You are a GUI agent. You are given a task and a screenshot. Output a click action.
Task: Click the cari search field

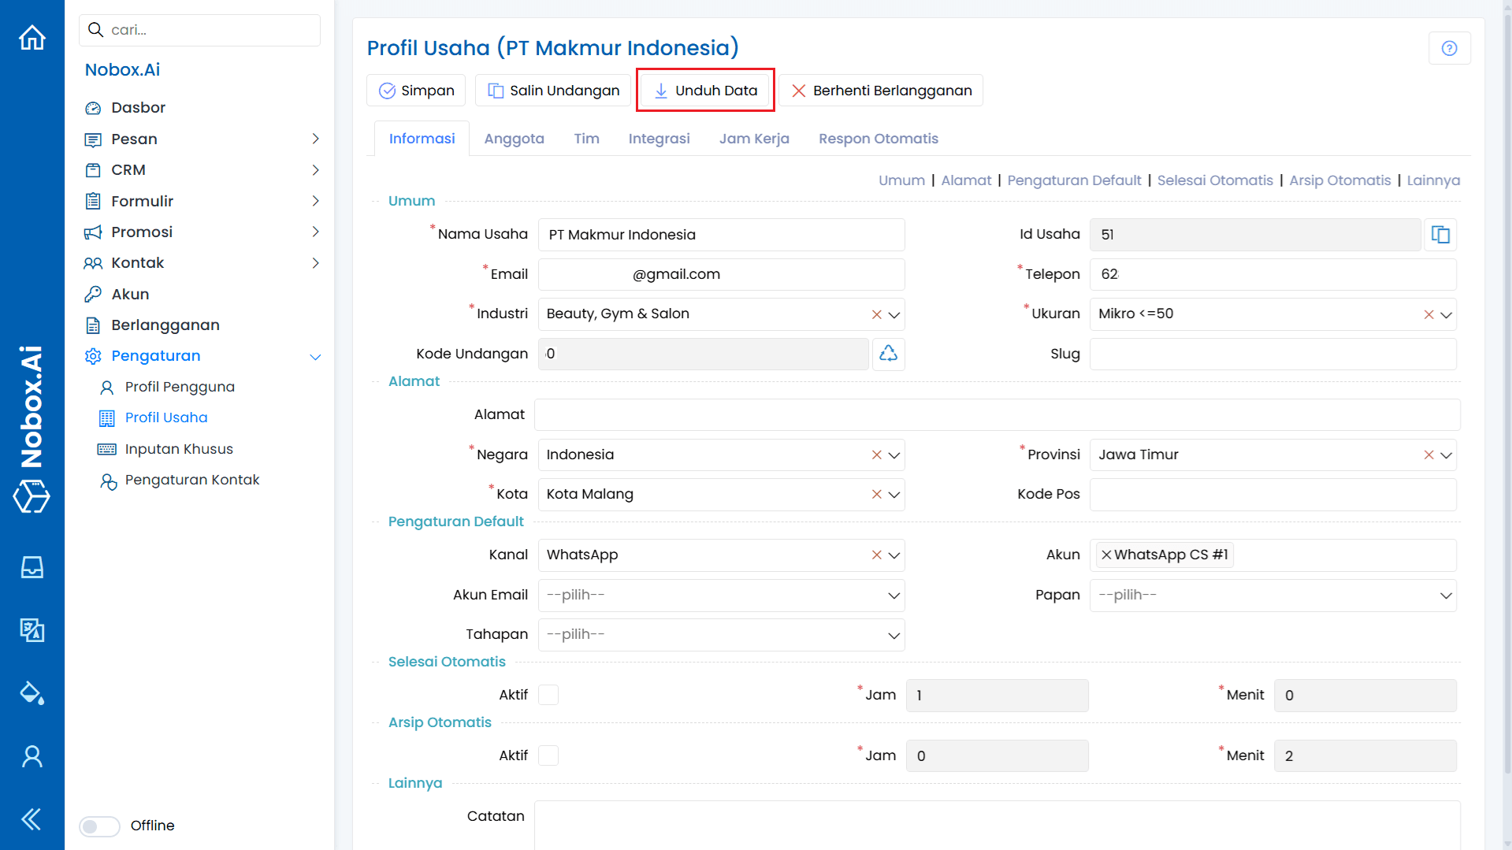[199, 29]
